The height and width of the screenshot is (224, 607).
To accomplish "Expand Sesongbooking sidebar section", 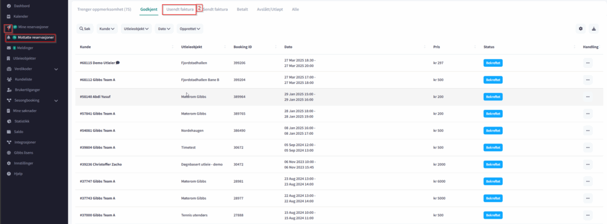I will click(56, 100).
